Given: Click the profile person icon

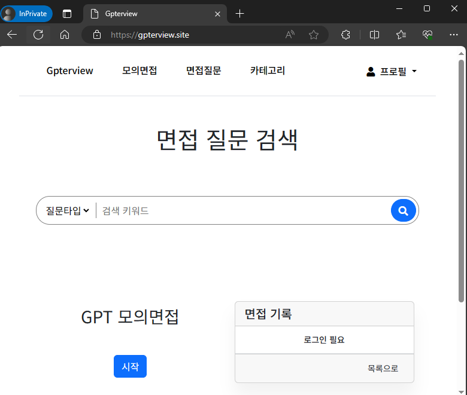Looking at the screenshot, I should 371,72.
